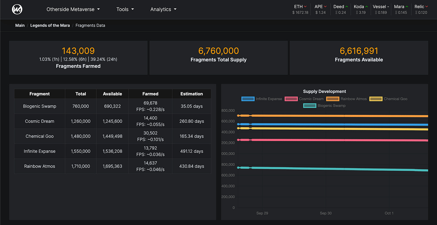
Task: Click the Available column header
Action: [113, 94]
